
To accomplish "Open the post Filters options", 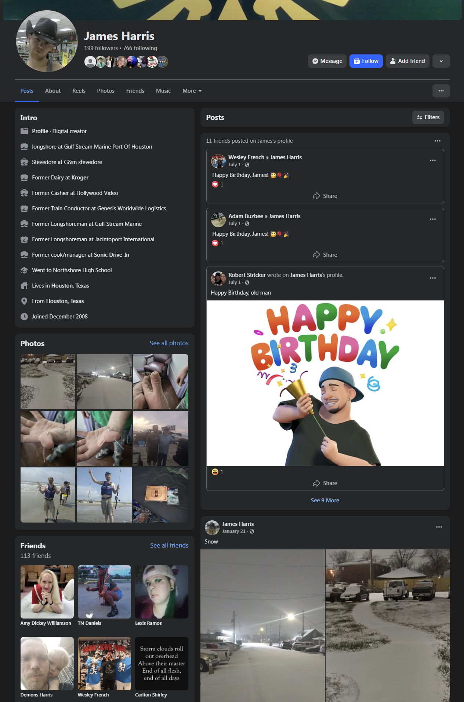I will (428, 117).
